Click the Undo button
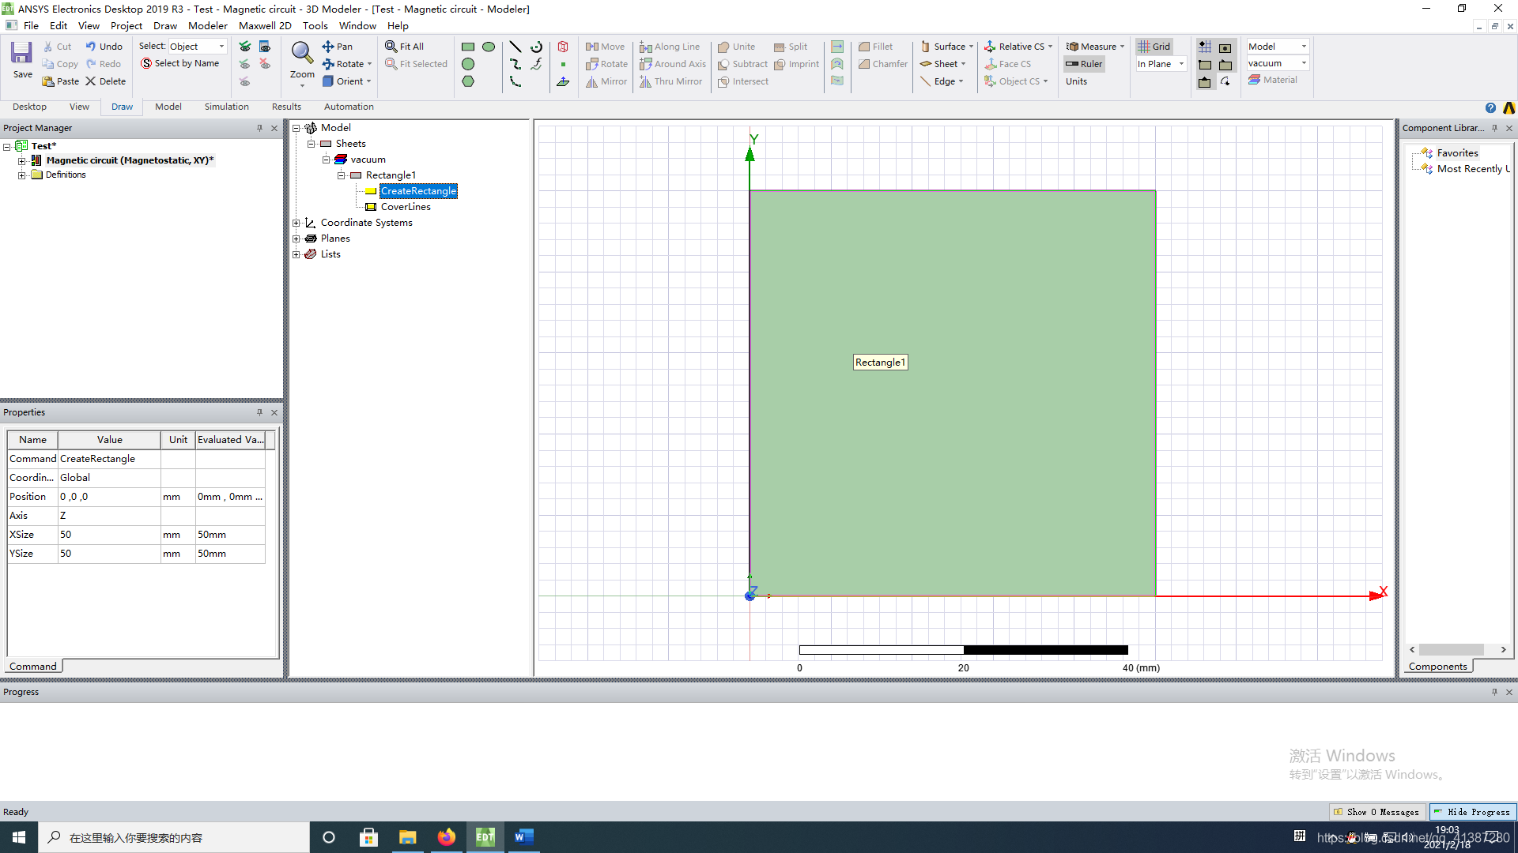This screenshot has width=1518, height=853. [x=104, y=47]
